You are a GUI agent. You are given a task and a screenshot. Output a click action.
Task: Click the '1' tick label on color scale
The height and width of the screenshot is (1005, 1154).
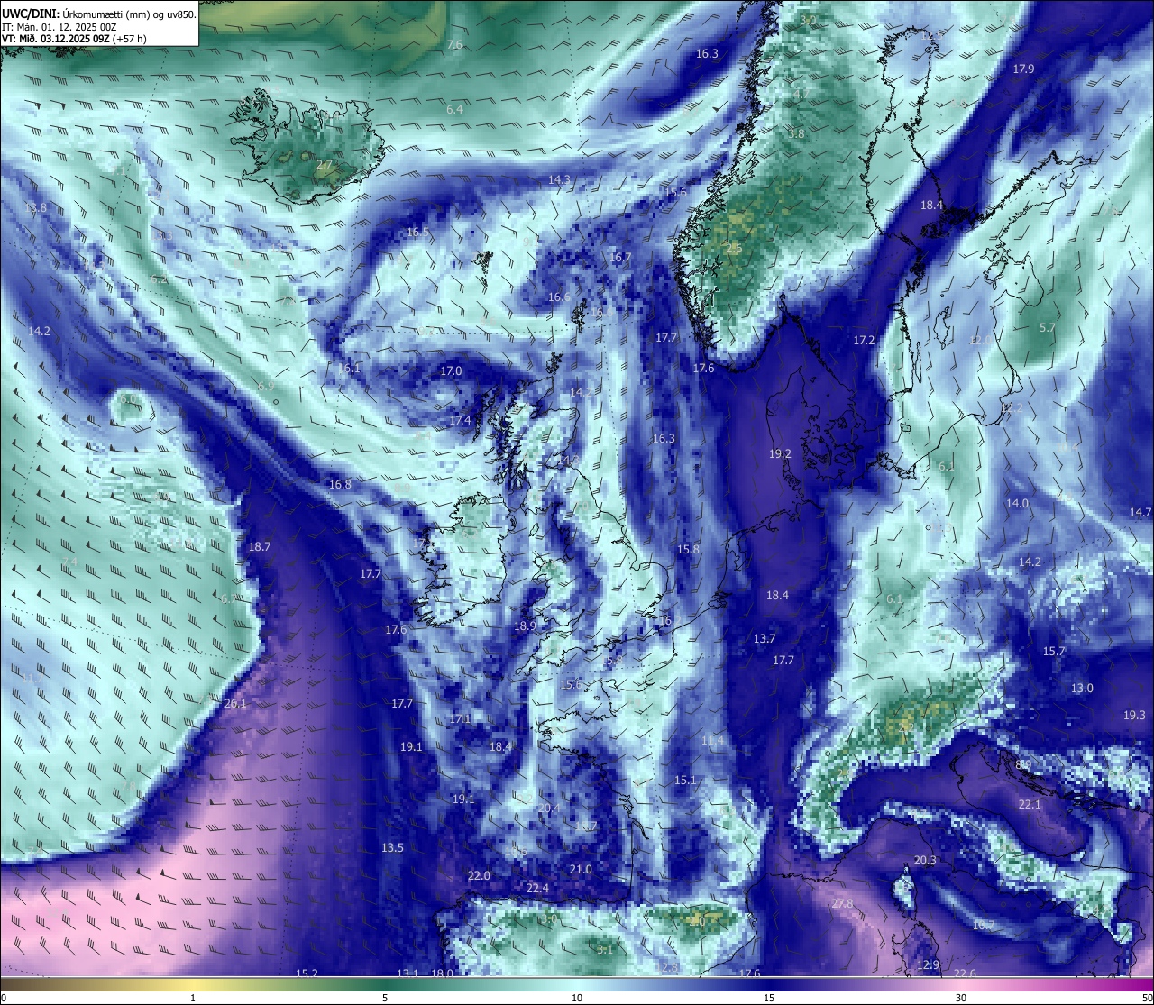click(x=193, y=998)
